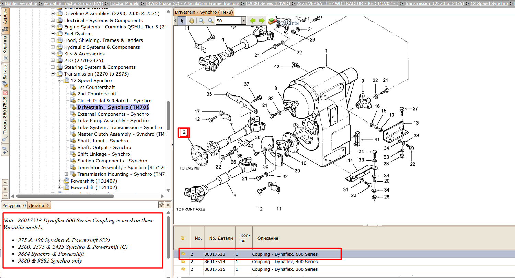Open zoom level dropdown arrow

coord(244,21)
